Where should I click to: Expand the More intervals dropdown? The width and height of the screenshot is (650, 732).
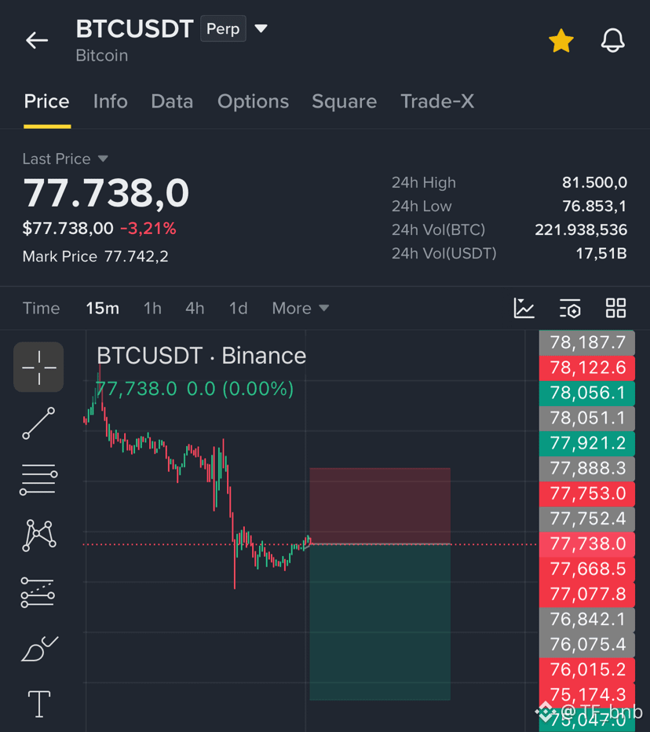pos(301,308)
